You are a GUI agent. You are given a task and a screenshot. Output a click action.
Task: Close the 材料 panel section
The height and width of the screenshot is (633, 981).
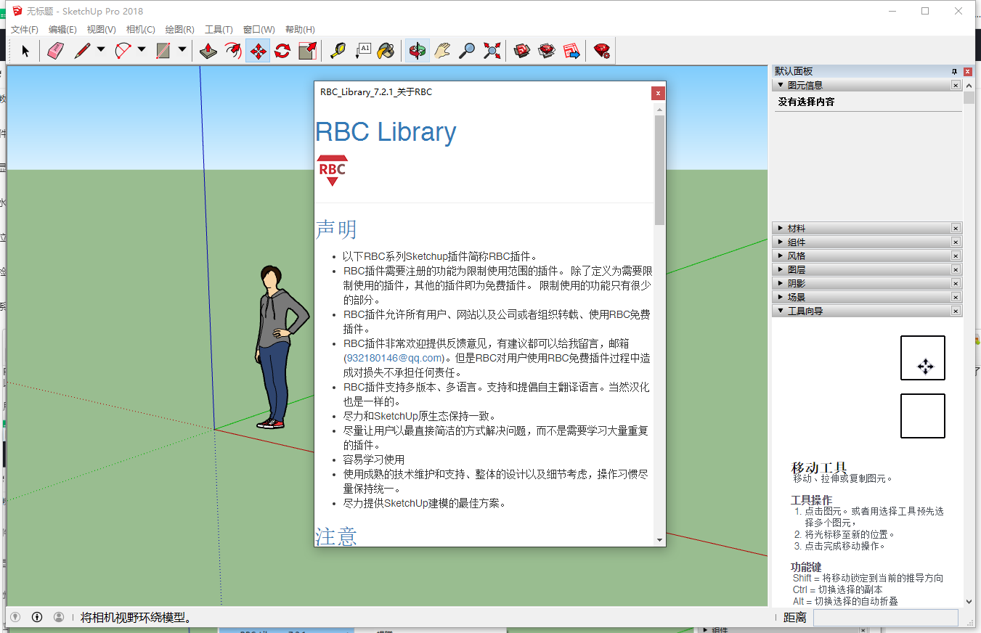click(956, 228)
